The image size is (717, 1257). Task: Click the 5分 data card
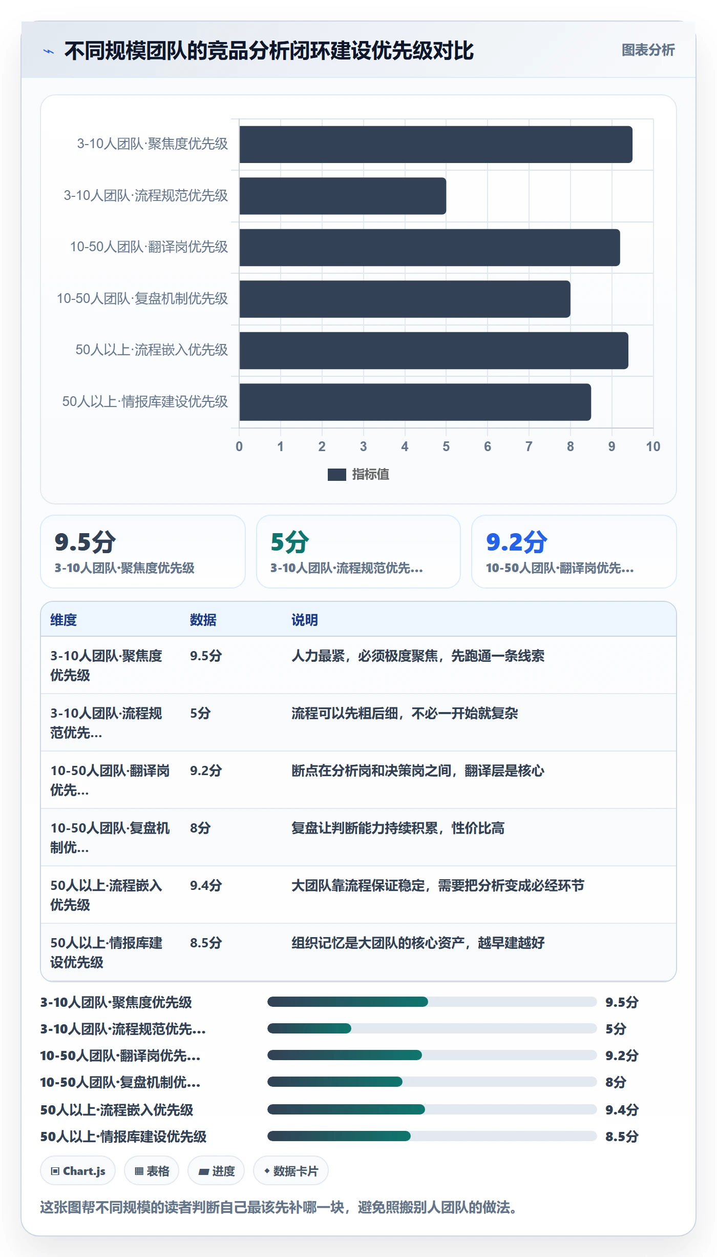coord(358,552)
